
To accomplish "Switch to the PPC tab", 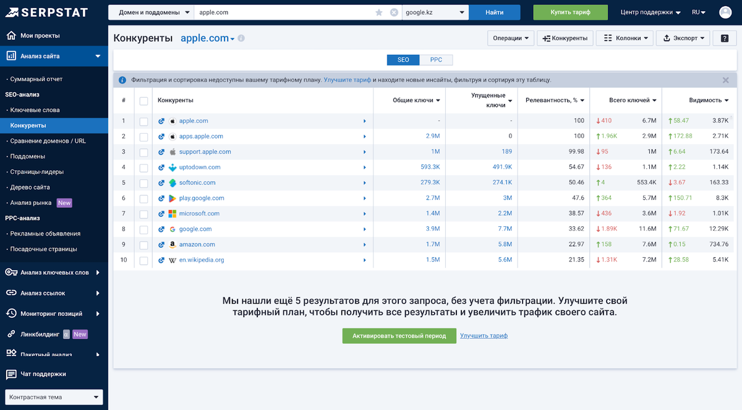I will point(436,60).
